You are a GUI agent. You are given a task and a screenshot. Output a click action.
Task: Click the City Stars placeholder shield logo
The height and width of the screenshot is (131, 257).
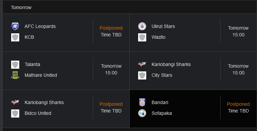142,75
